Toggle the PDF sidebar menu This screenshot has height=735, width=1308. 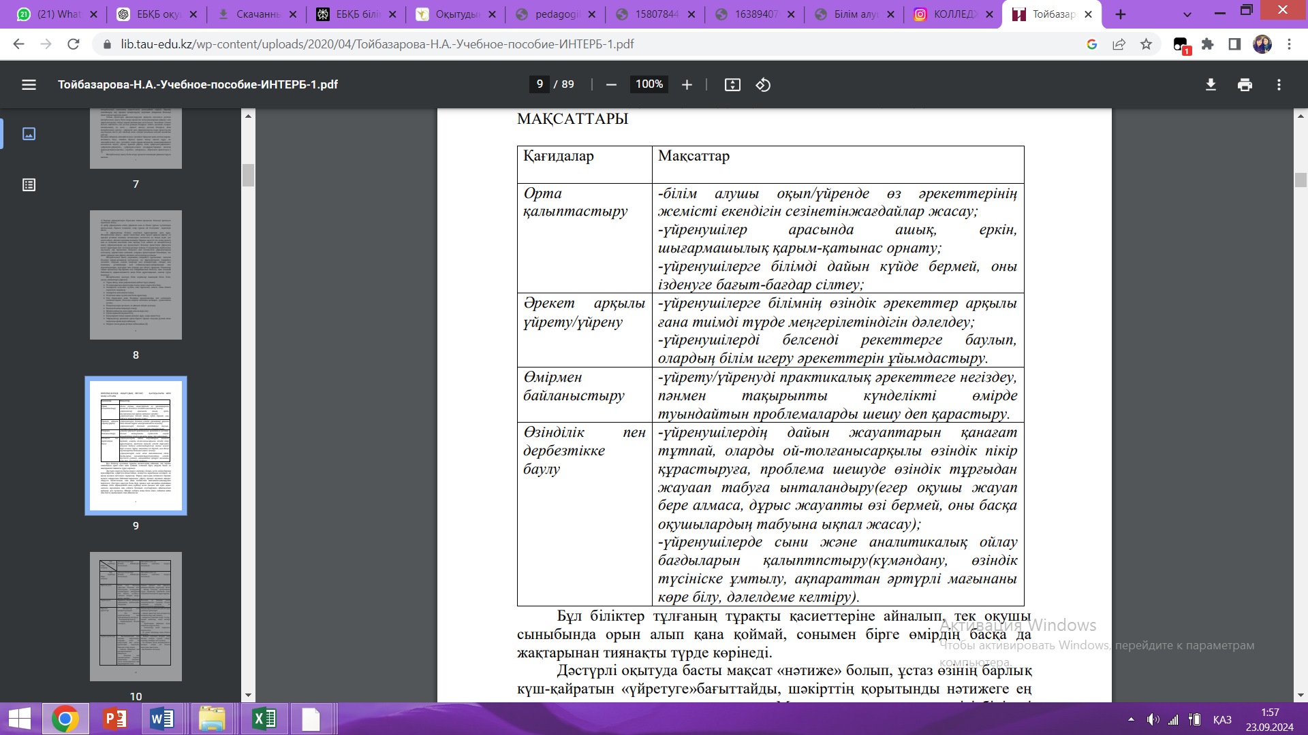click(29, 84)
